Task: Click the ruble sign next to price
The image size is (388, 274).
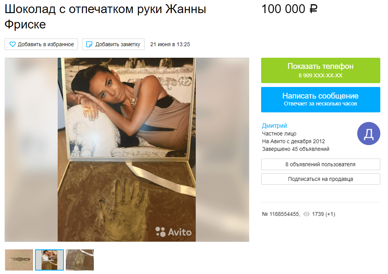Action: click(x=313, y=9)
